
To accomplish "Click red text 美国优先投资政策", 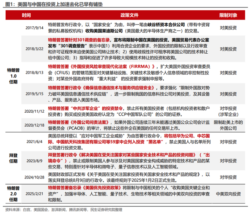I will pos(102,188).
